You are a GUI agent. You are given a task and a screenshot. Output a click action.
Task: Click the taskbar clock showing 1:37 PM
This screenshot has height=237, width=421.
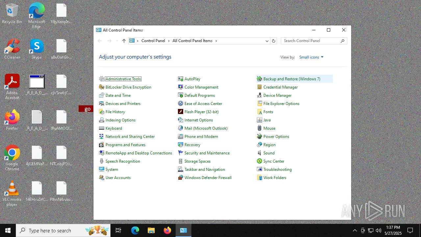coord(393,230)
